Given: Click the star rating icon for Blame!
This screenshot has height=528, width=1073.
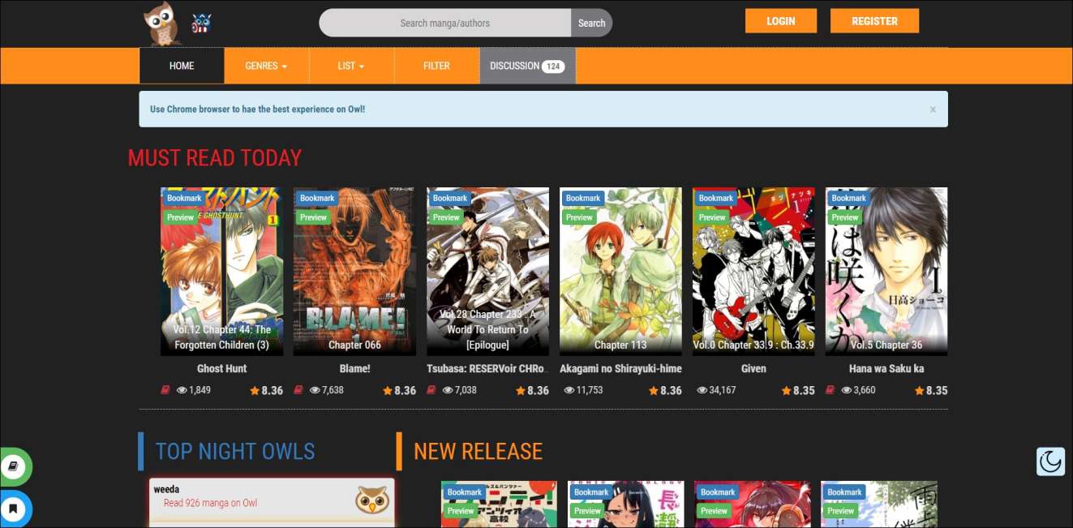Looking at the screenshot, I should [x=388, y=390].
